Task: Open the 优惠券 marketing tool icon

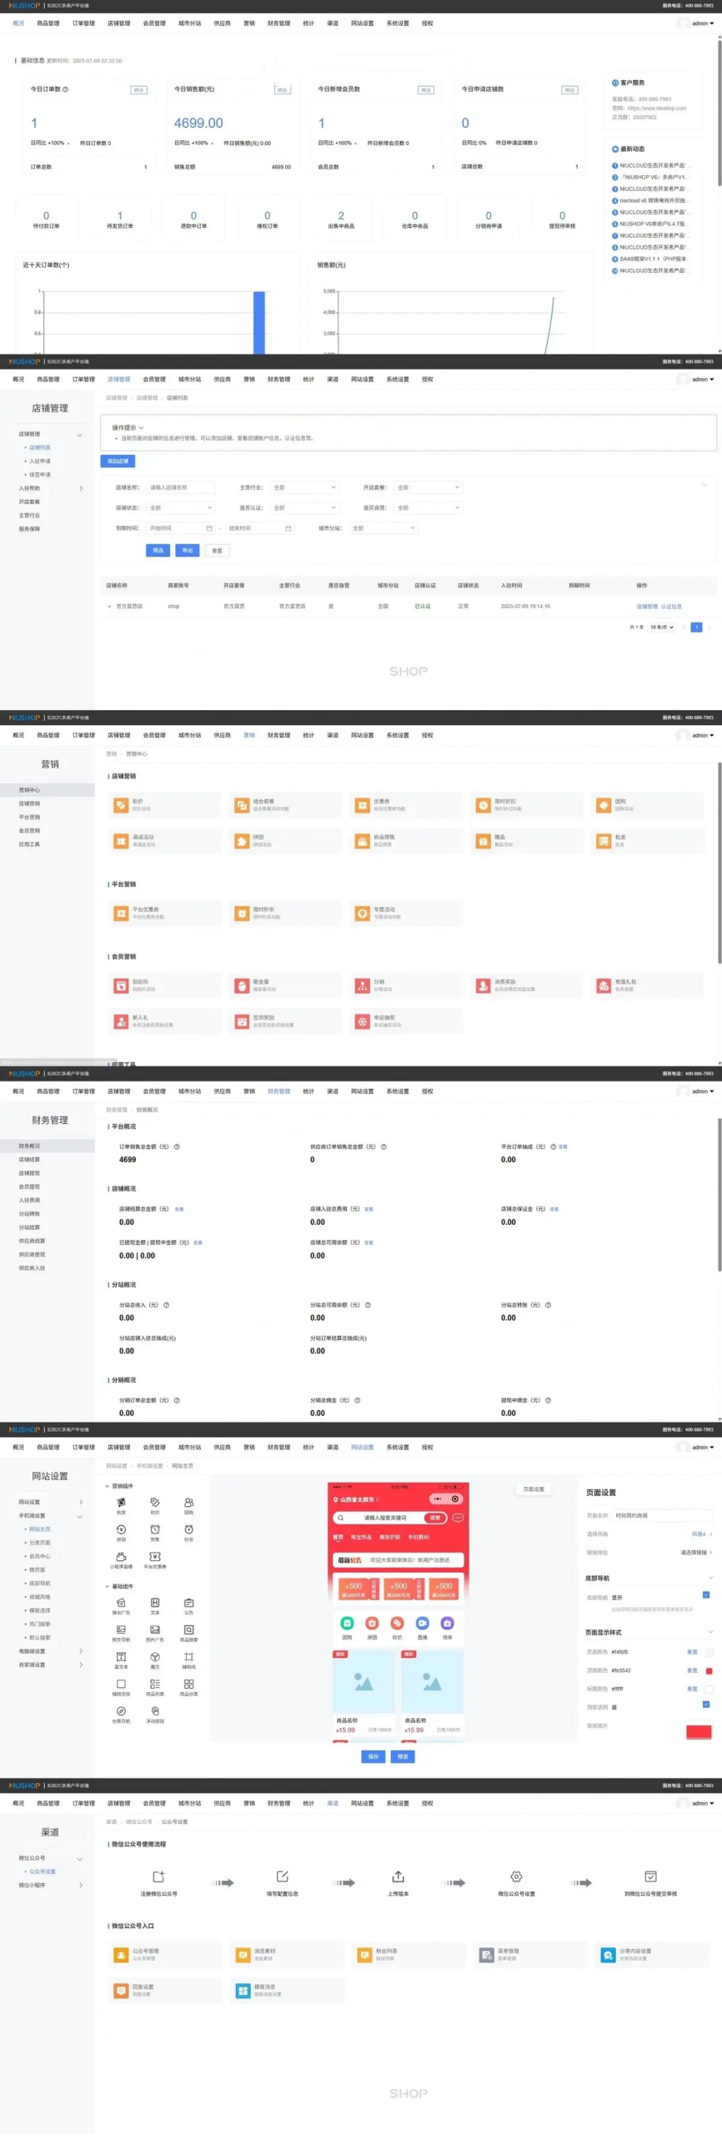Action: 362,804
